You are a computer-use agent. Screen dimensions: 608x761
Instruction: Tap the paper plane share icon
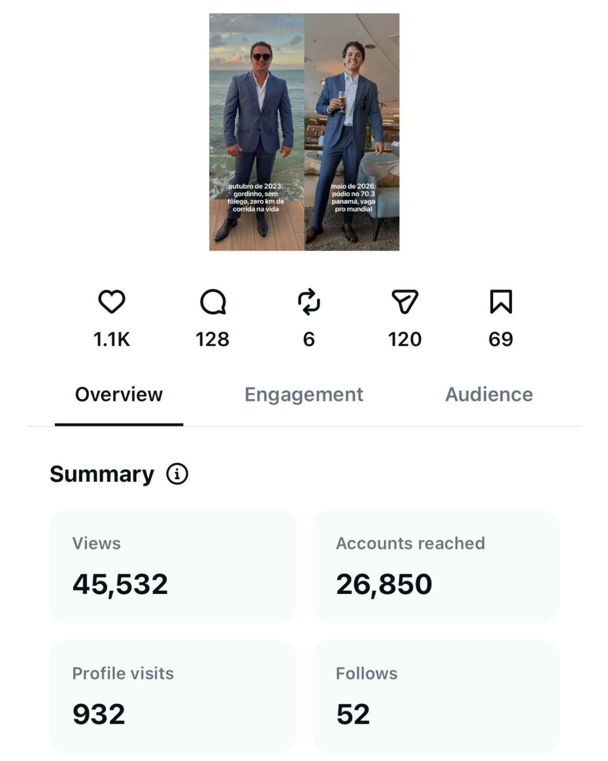pyautogui.click(x=405, y=302)
